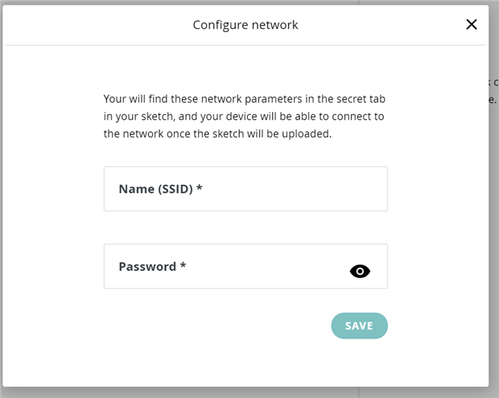Close the Configure network dialog
This screenshot has height=398, width=499.
pos(472,24)
